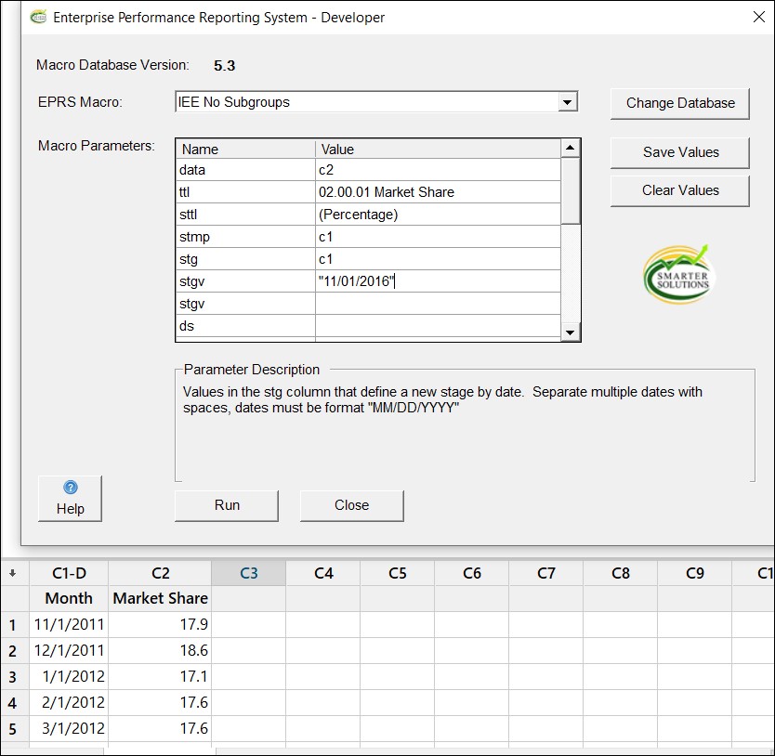The width and height of the screenshot is (775, 756).
Task: Select the empty ds parameter value field
Action: click(x=437, y=326)
